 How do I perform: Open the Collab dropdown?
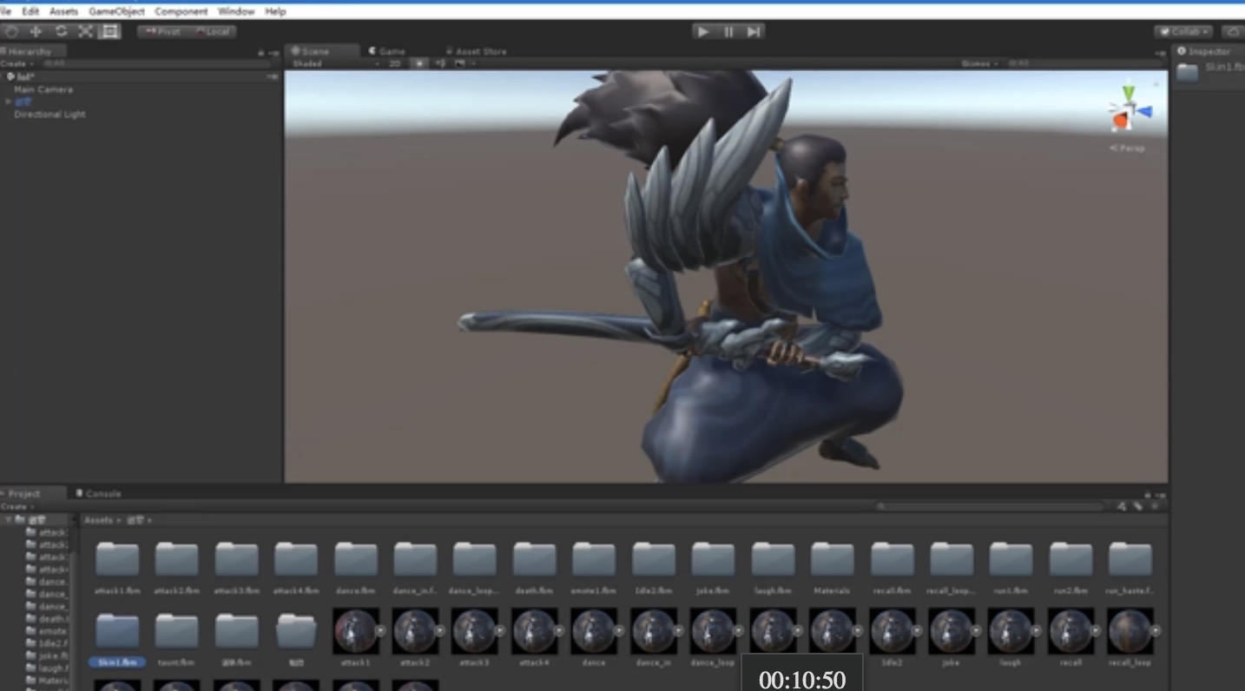click(1184, 31)
